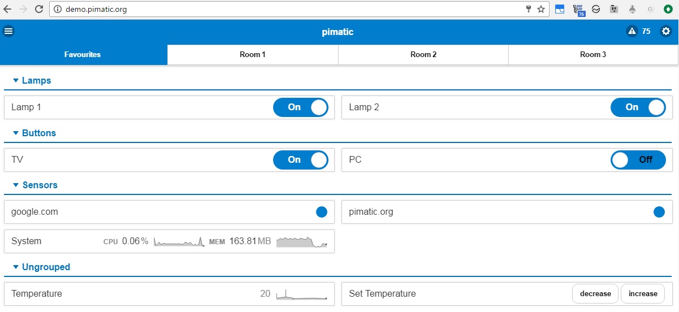Image resolution: width=679 pixels, height=312 pixels.
Task: Open the pimatic hamburger menu
Action: pos(8,32)
